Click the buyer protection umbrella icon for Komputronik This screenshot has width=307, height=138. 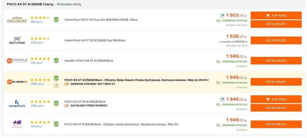tap(222, 99)
